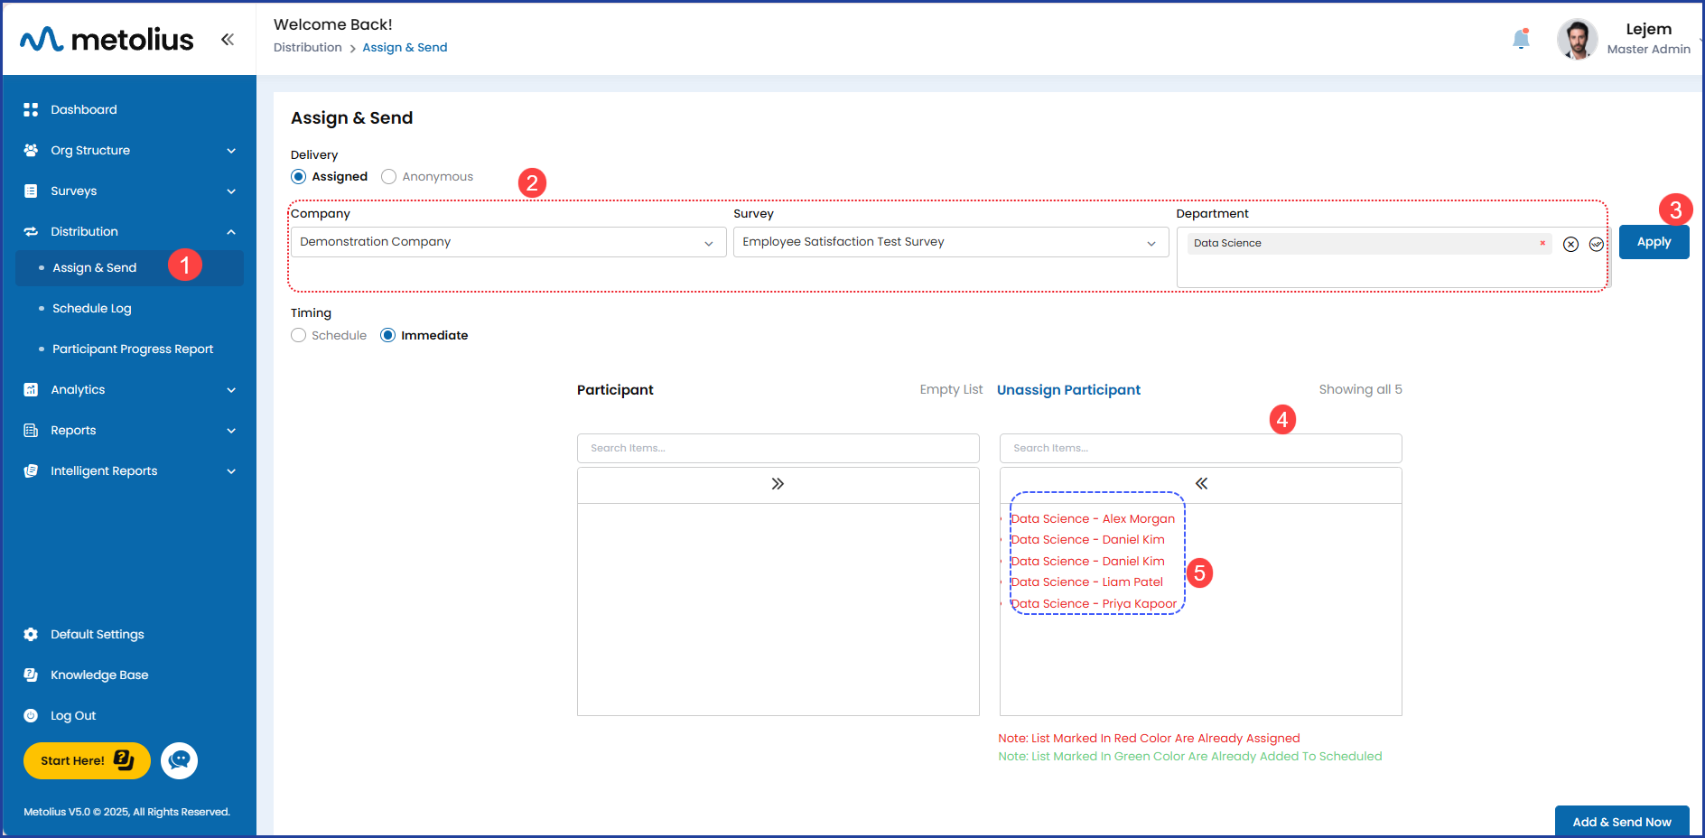Click the Apply button
Viewport: 1705px width, 838px height.
coord(1653,242)
